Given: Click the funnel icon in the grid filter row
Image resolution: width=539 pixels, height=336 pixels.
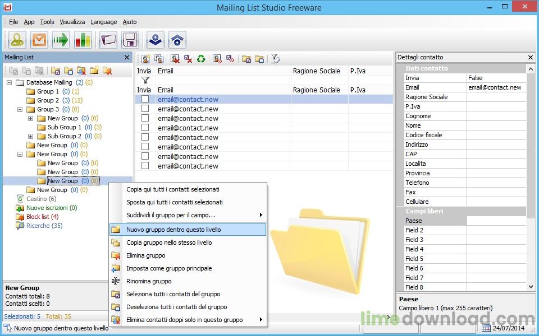Looking at the screenshot, I should [x=145, y=80].
